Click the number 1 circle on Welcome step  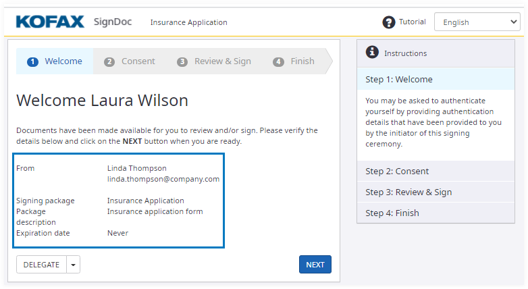[32, 61]
